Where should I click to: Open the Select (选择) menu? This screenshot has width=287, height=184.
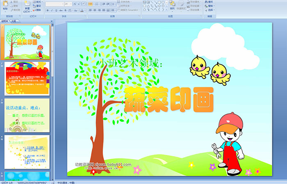point(210,10)
